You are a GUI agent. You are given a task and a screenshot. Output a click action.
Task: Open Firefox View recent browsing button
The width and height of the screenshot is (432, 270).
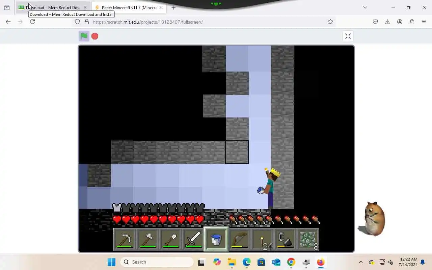pyautogui.click(x=7, y=7)
